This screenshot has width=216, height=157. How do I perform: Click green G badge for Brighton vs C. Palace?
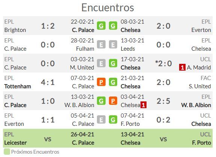coord(101,26)
